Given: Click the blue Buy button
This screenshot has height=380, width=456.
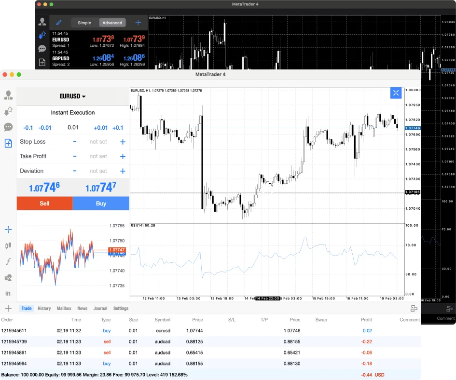Looking at the screenshot, I should tap(101, 203).
